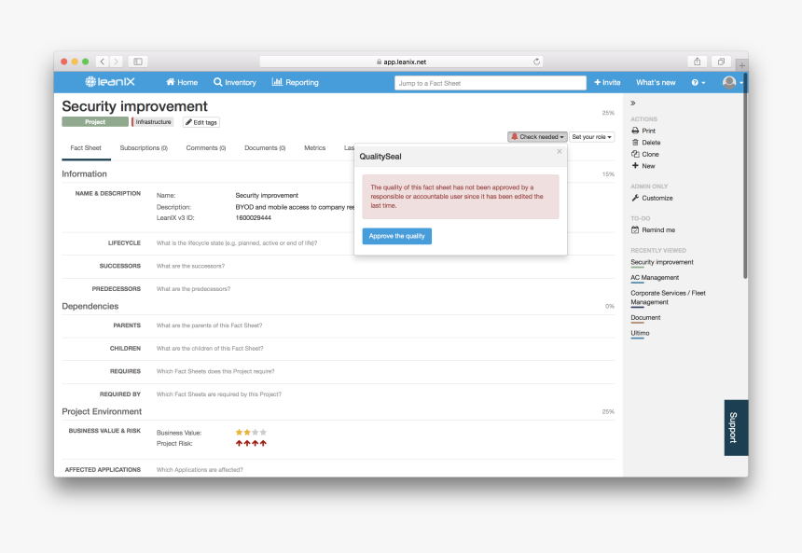
Task: Click the Predecessors placeholder text
Action: coord(193,289)
